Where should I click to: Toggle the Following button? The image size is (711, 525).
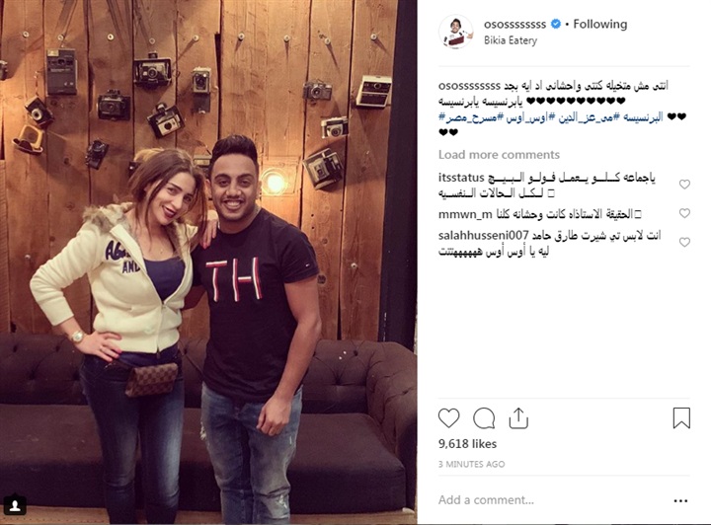(x=600, y=24)
